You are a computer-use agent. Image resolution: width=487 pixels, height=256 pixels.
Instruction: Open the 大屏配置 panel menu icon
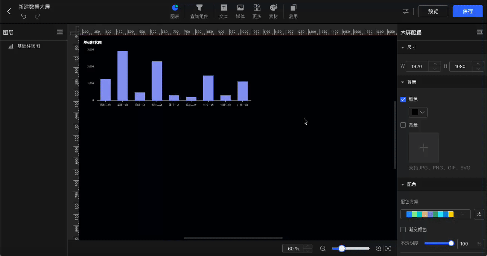coord(479,32)
